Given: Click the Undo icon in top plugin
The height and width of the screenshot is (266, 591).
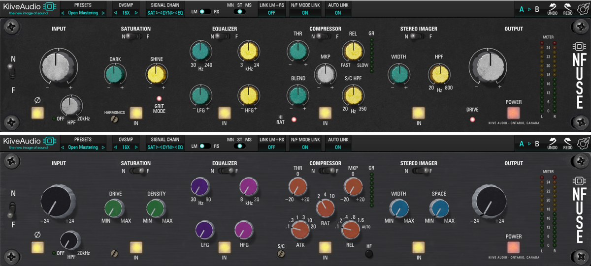Looking at the screenshot, I should [x=553, y=6].
